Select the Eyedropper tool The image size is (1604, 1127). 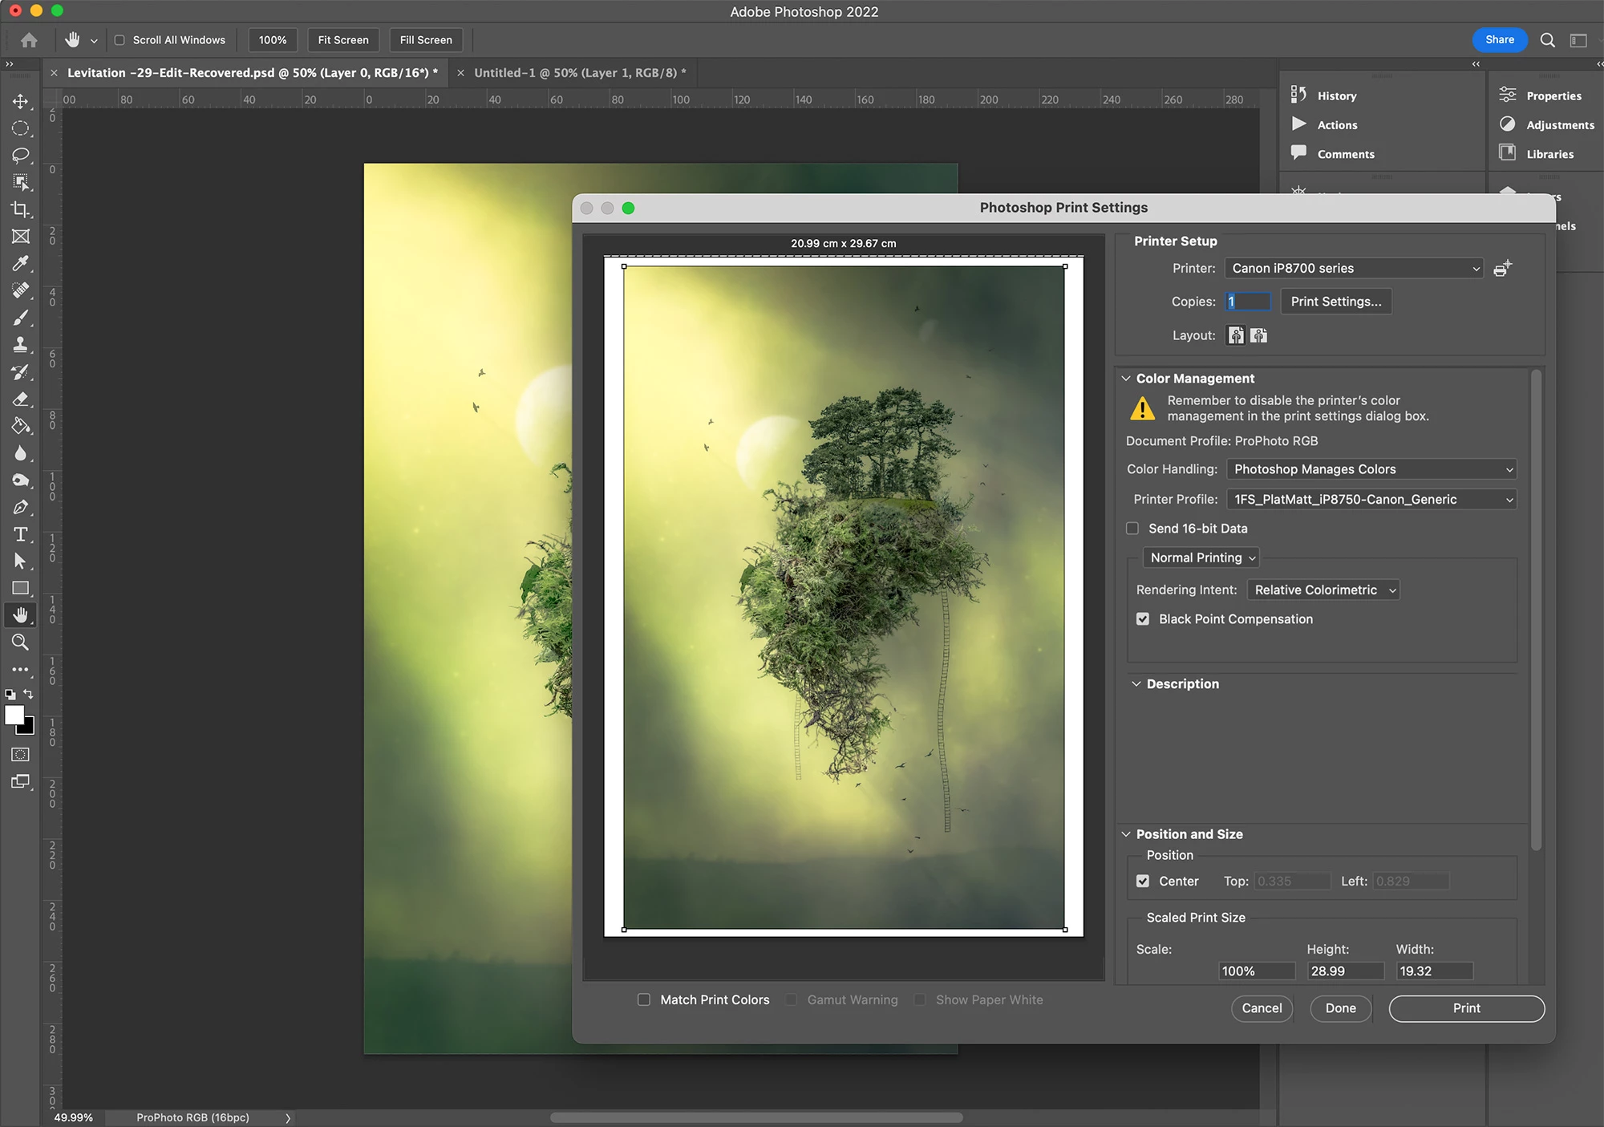[x=21, y=263]
